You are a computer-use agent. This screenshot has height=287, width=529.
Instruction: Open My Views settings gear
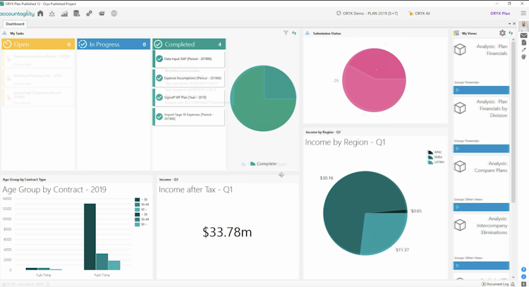[x=502, y=33]
